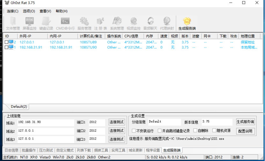Open the 查看(V) menu
The image size is (265, 161).
point(45,11)
